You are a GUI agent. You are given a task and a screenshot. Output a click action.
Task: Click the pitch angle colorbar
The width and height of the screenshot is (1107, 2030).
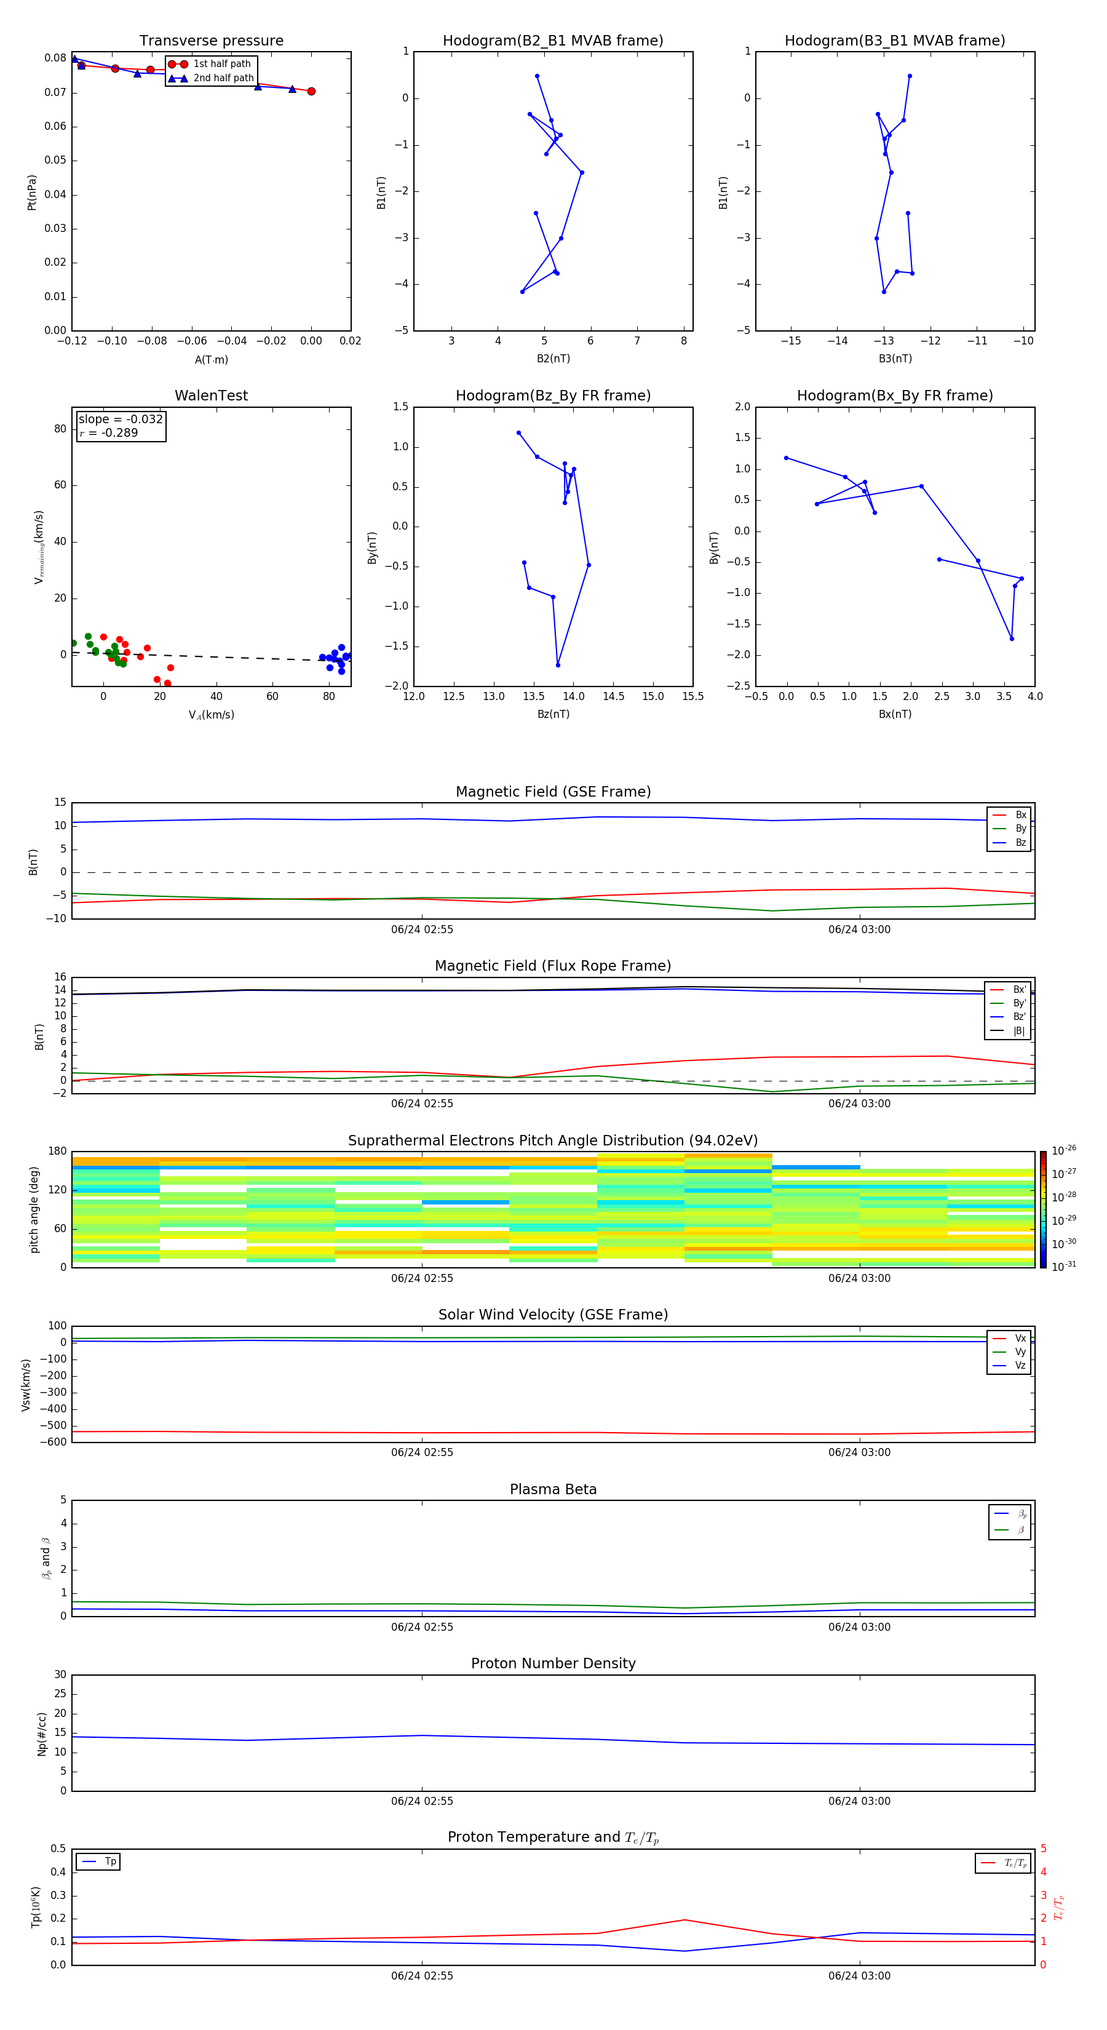[1043, 1209]
